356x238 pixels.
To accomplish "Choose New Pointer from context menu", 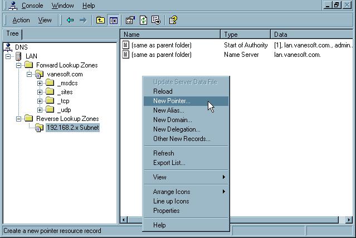I will tap(172, 101).
